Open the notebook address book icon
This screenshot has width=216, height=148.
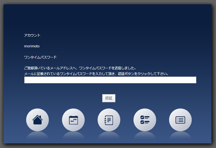tap(109, 120)
